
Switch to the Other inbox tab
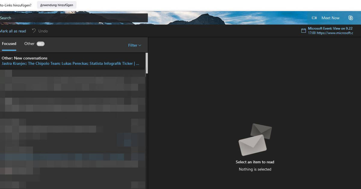coord(29,43)
